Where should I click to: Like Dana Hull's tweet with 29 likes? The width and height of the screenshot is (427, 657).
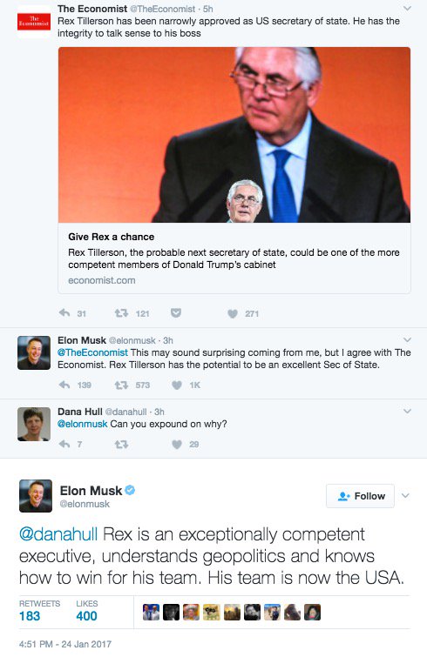(177, 445)
